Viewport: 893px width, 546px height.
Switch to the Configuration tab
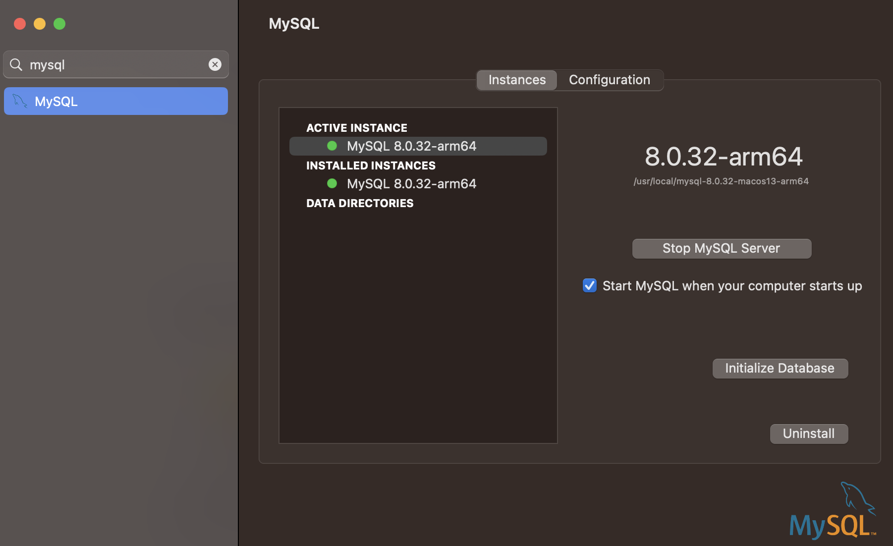pyautogui.click(x=610, y=80)
